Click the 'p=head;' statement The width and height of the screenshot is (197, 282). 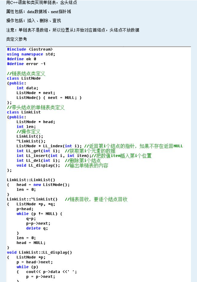click(25, 209)
